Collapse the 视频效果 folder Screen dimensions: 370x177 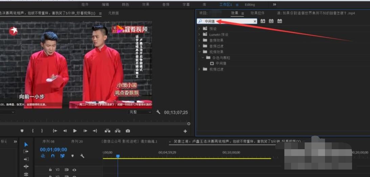199,52
